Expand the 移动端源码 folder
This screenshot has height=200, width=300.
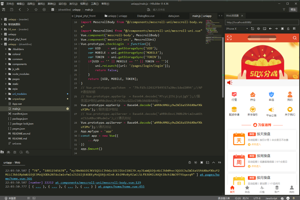2,24
